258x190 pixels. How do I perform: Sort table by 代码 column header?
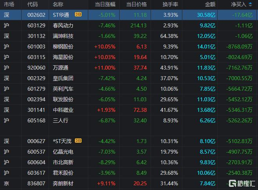coord(33,4)
